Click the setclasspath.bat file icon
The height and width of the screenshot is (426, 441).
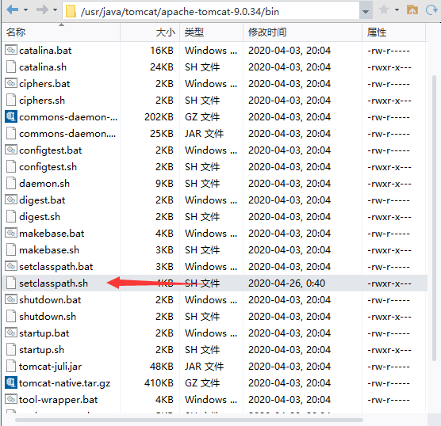coord(11,267)
